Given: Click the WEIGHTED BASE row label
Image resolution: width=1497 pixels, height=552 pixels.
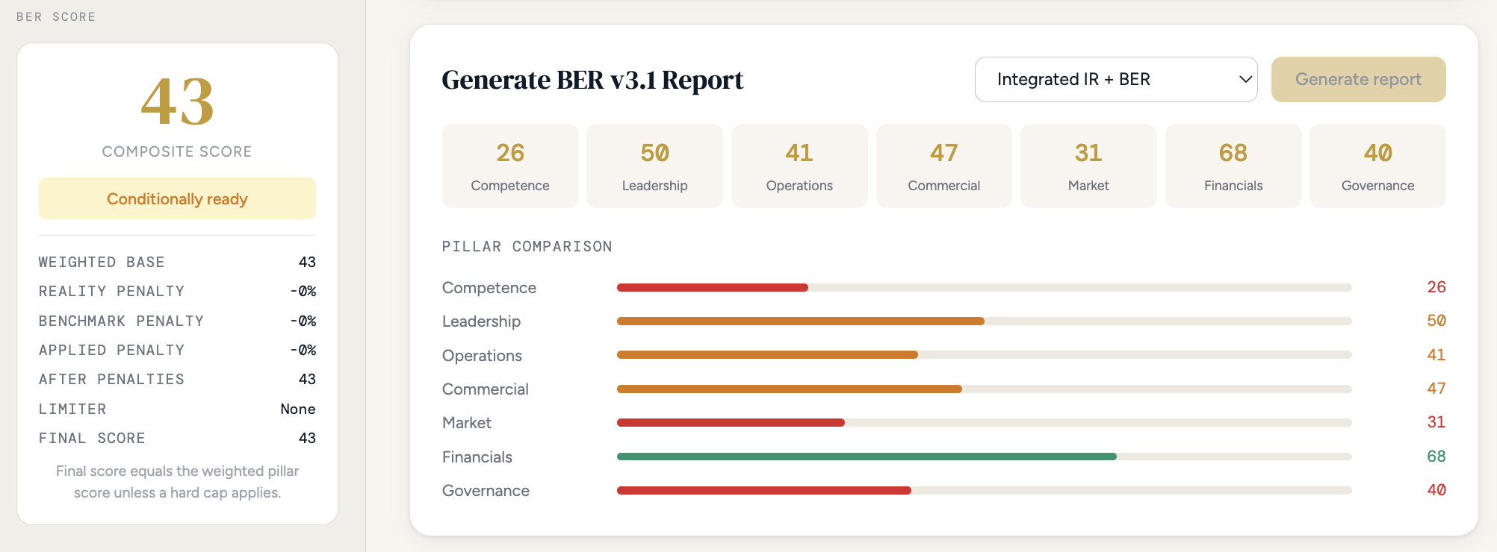Looking at the screenshot, I should [x=102, y=262].
